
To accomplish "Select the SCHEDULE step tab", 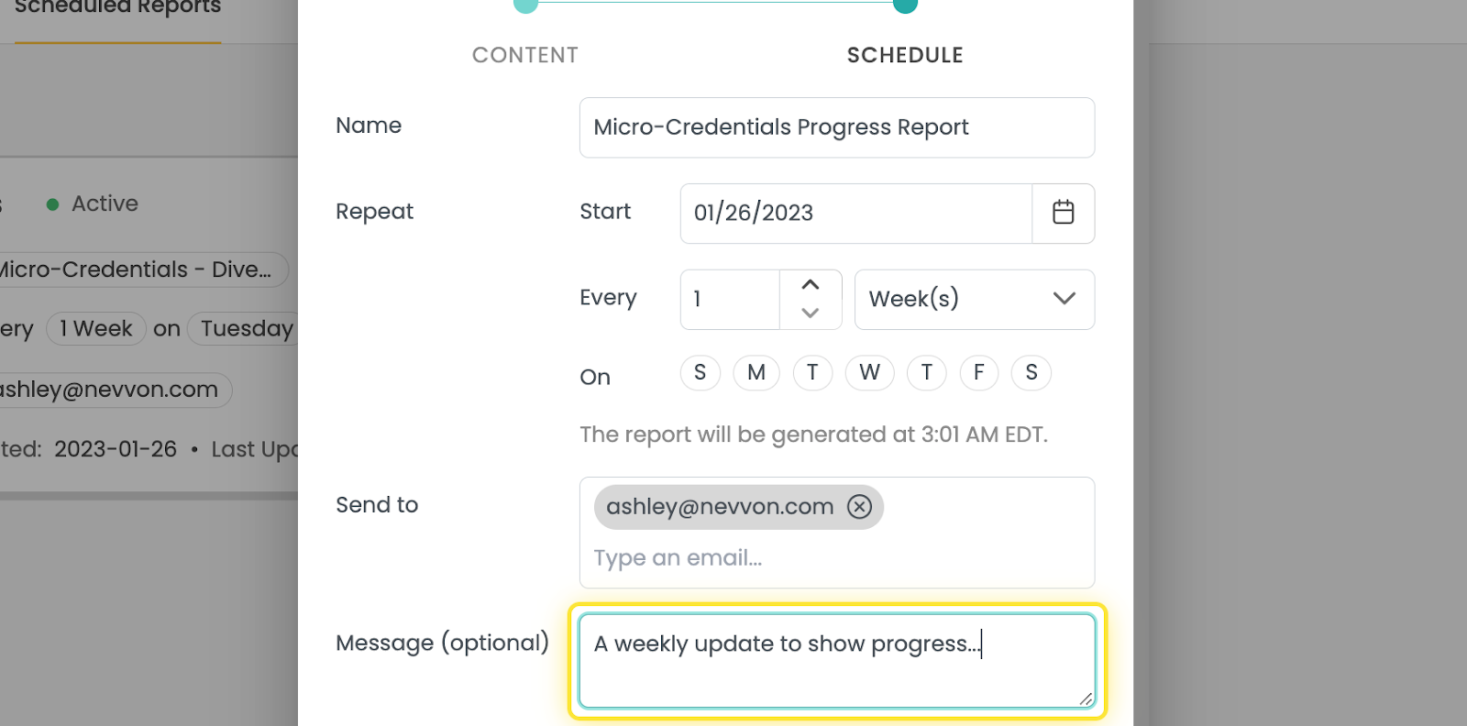I will pos(905,55).
